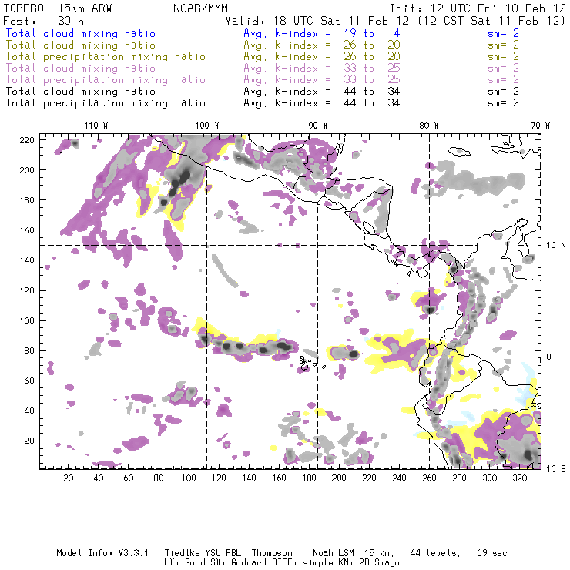Select blue "Avg. k-index = 19 to 4" text
Image resolution: width=570 pixels, height=570 pixels.
322,33
